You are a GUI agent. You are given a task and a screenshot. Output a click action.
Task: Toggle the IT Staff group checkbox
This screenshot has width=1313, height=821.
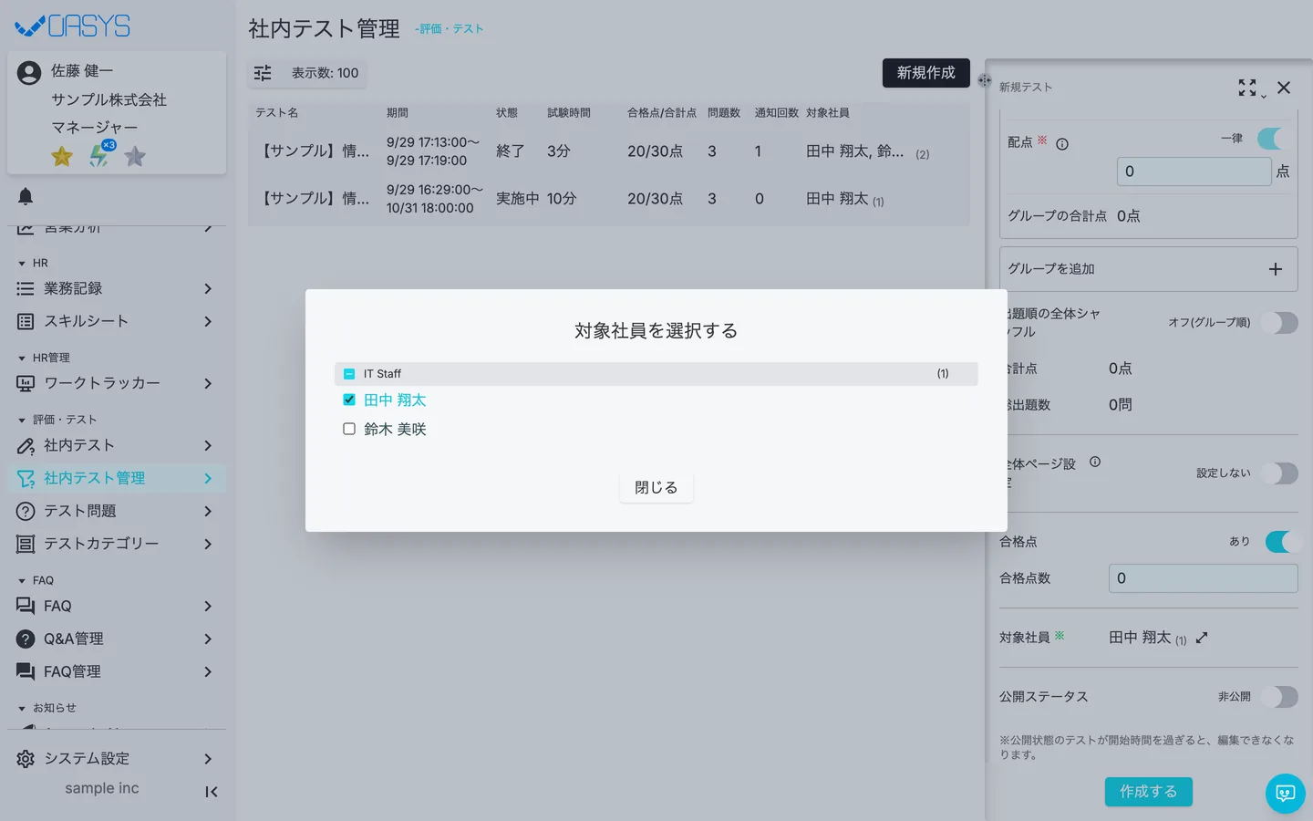[x=349, y=374]
